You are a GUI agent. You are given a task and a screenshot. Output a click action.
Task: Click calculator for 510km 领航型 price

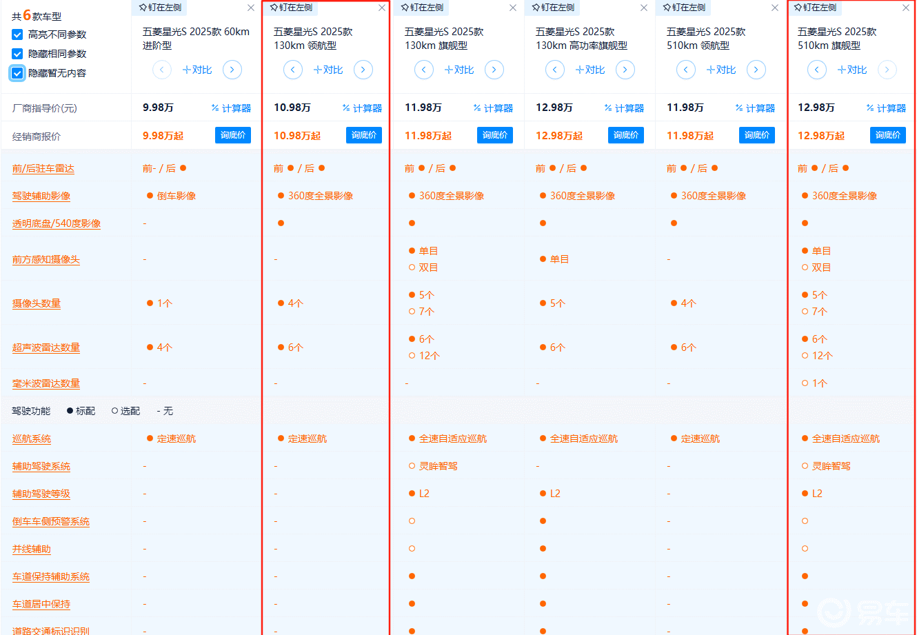pyautogui.click(x=755, y=108)
